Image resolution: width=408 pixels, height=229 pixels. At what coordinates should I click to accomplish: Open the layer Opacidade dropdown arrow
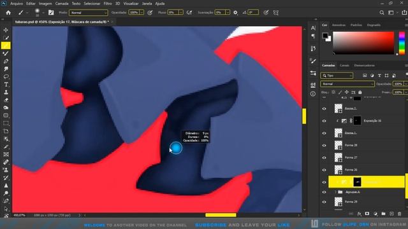(405, 84)
